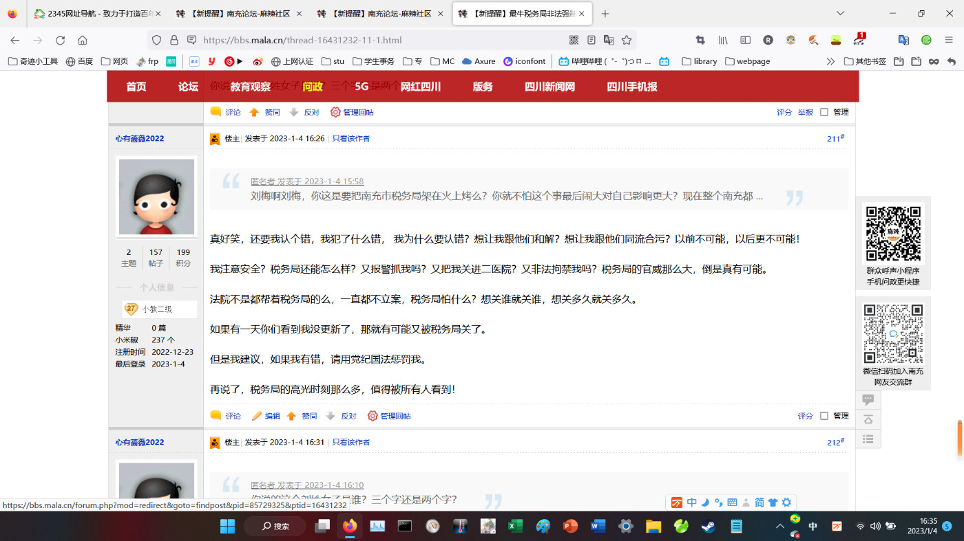
Task: Bookmark this page with the star icon
Action: click(x=627, y=40)
